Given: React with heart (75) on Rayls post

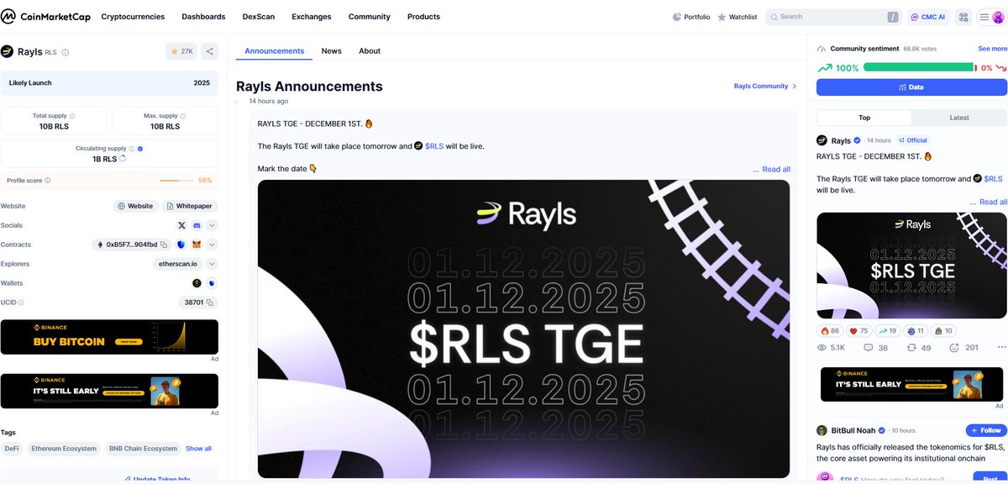Looking at the screenshot, I should pyautogui.click(x=858, y=331).
